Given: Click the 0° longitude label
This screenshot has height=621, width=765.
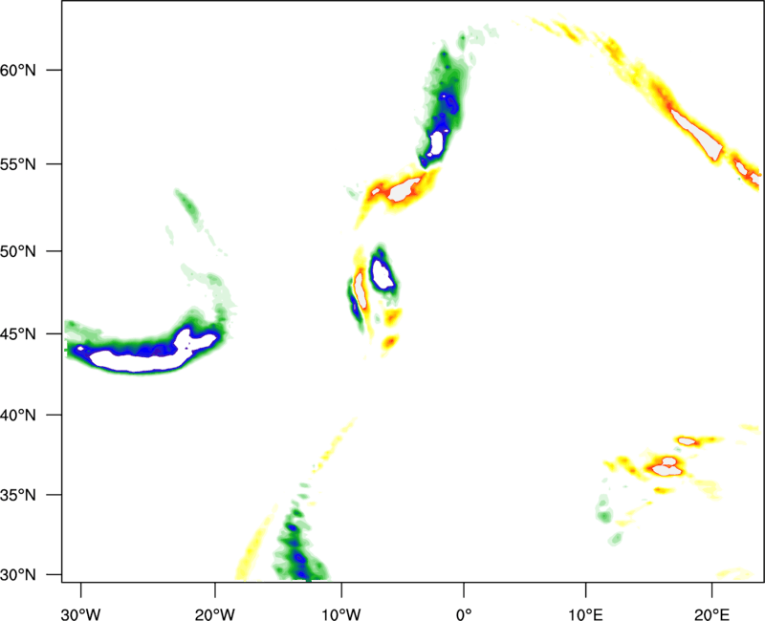Looking at the screenshot, I should point(464,614).
